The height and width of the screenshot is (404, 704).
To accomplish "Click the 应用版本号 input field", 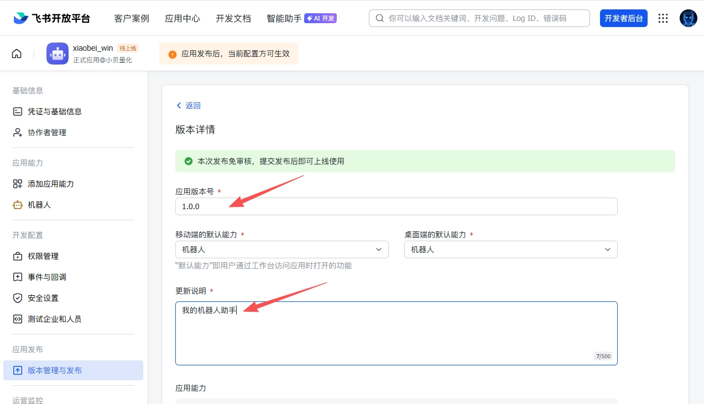I will [396, 206].
